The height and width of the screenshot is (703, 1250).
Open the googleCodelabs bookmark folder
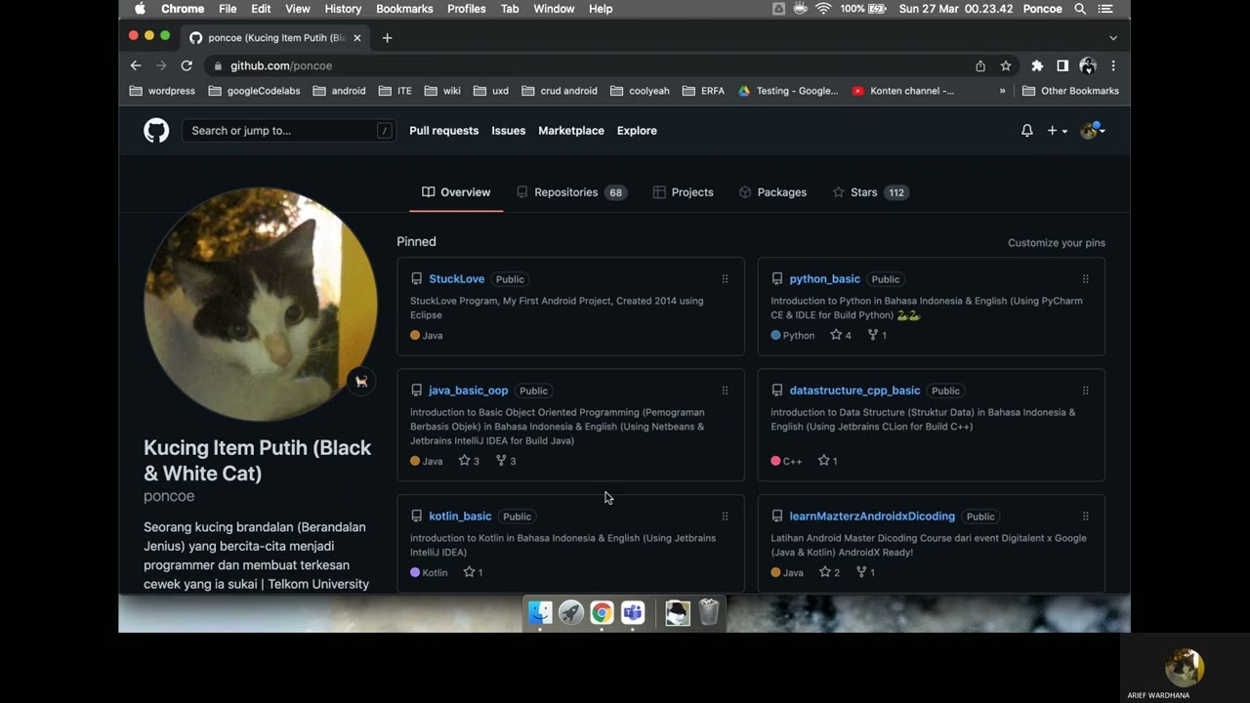point(256,91)
